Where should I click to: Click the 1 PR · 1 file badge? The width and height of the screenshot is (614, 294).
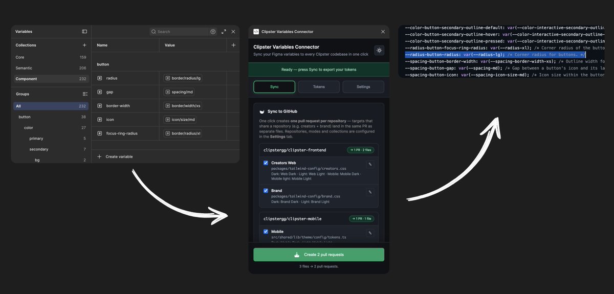pyautogui.click(x=361, y=218)
